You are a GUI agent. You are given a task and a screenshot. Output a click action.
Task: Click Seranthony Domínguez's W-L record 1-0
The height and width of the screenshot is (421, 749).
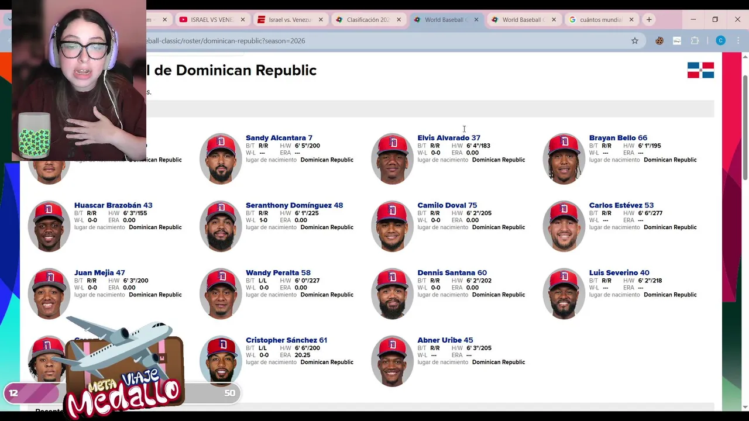(x=263, y=220)
